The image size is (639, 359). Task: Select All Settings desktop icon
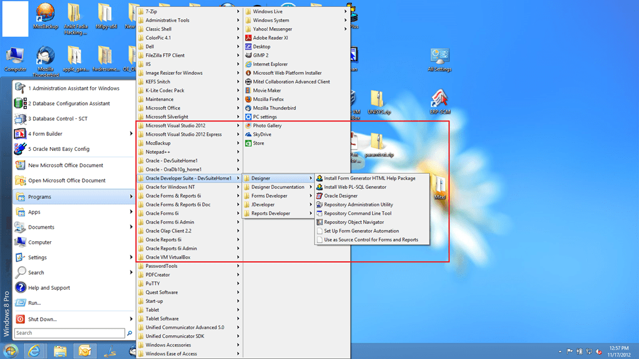click(x=439, y=60)
